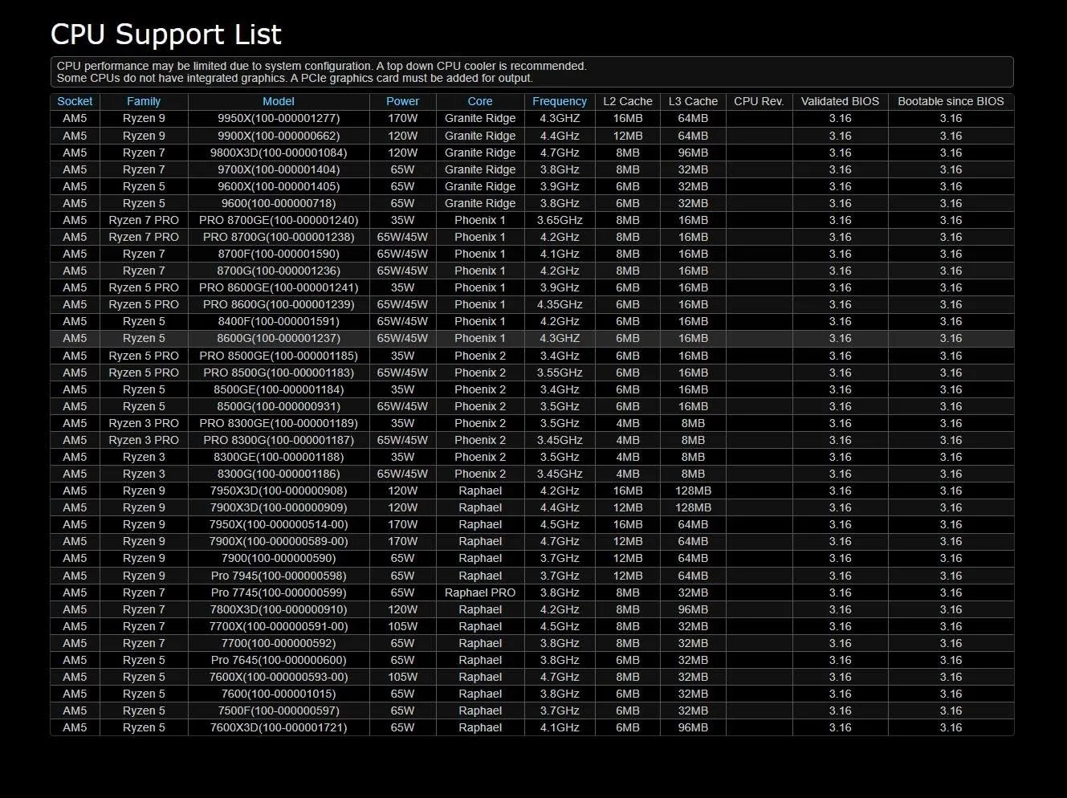Click the L2 Cache column header
The height and width of the screenshot is (798, 1067).
[628, 101]
